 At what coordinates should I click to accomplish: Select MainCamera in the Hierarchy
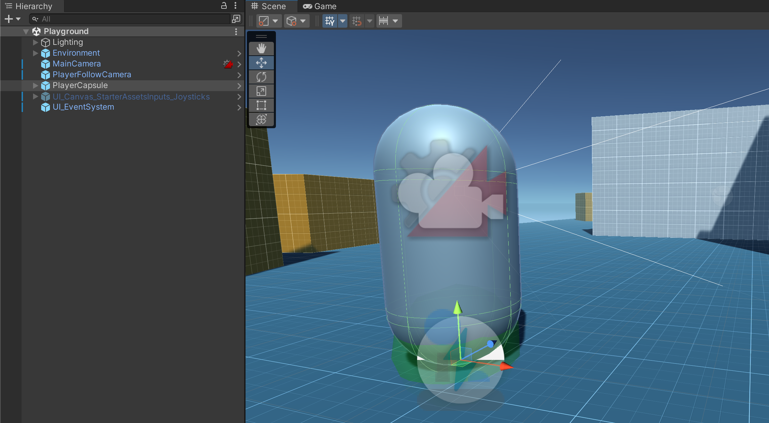pyautogui.click(x=77, y=64)
